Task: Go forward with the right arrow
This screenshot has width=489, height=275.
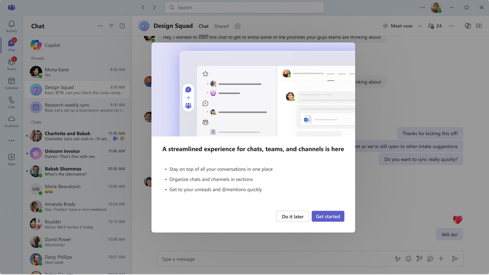Action: pos(154,7)
